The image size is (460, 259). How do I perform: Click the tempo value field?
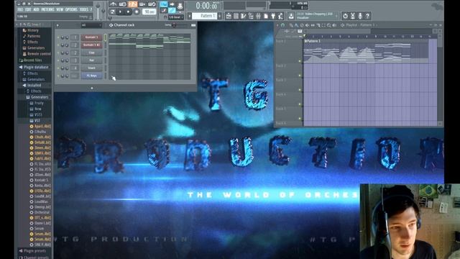click(149, 12)
